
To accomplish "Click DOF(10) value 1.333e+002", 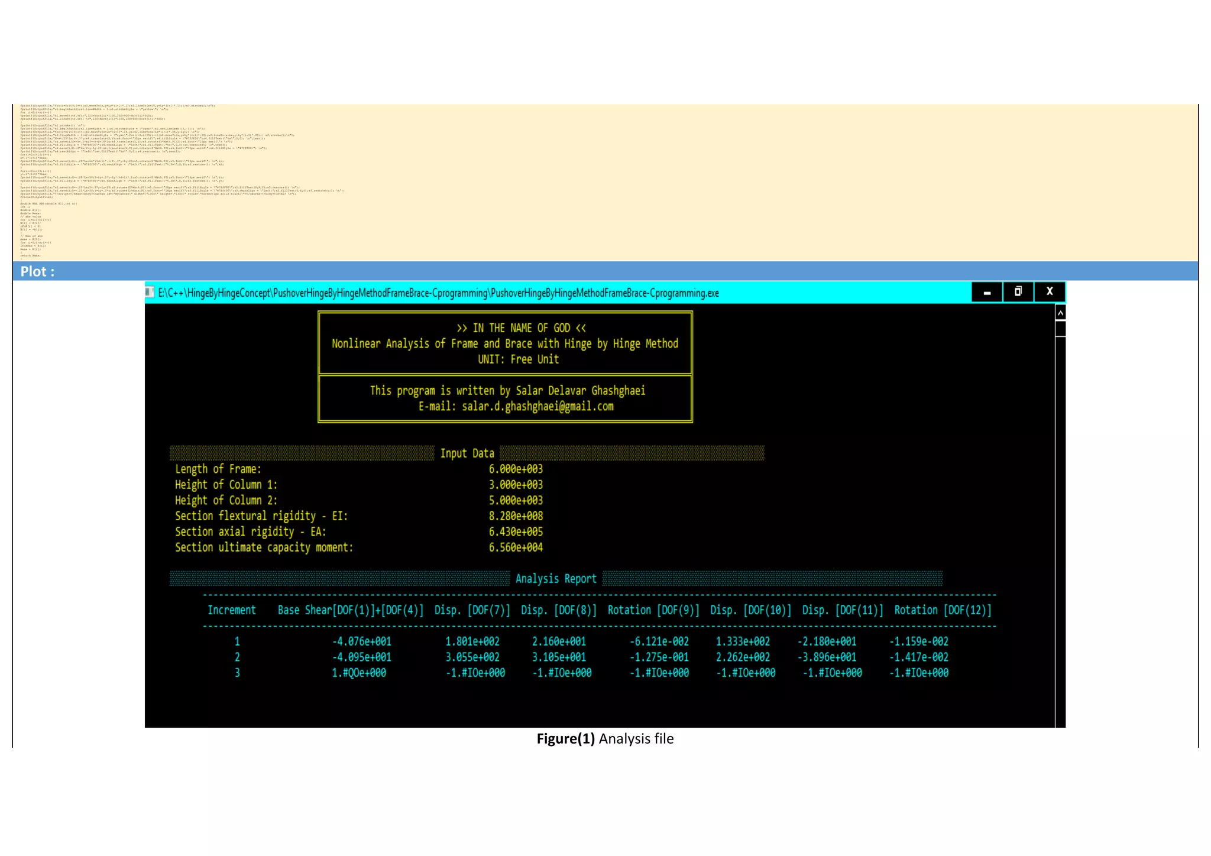I will point(743,641).
